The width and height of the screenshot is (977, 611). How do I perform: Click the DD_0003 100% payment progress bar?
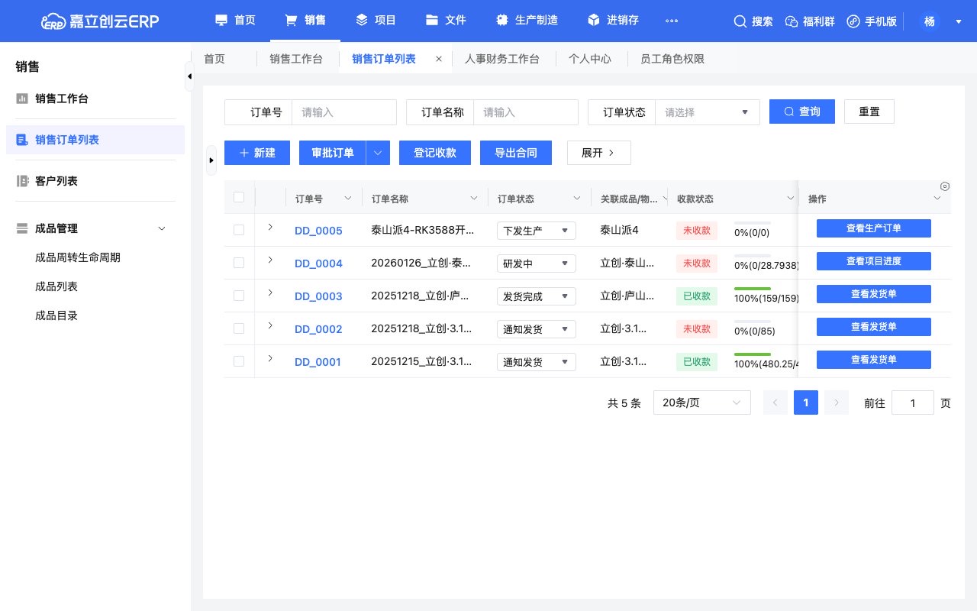click(x=753, y=289)
